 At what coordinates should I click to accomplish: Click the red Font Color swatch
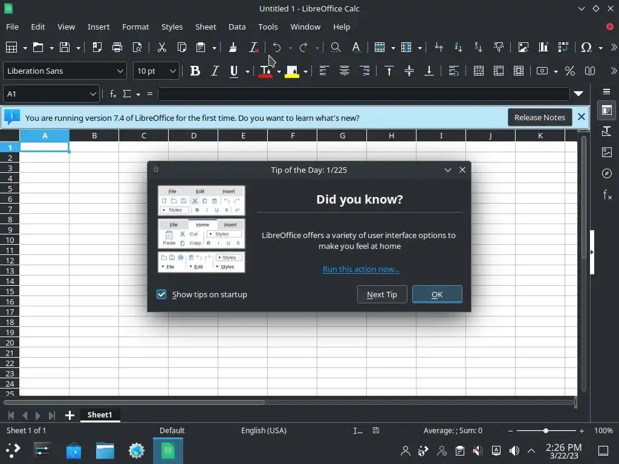click(265, 71)
